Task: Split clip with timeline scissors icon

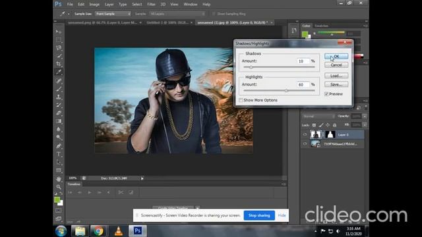Action: coord(121,192)
